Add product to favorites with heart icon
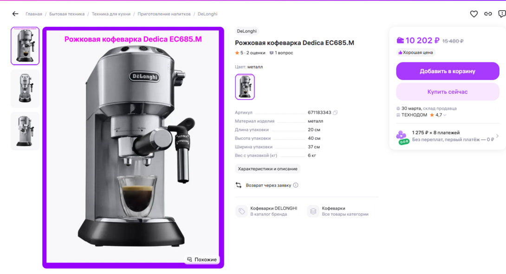The height and width of the screenshot is (274, 506). [x=474, y=14]
